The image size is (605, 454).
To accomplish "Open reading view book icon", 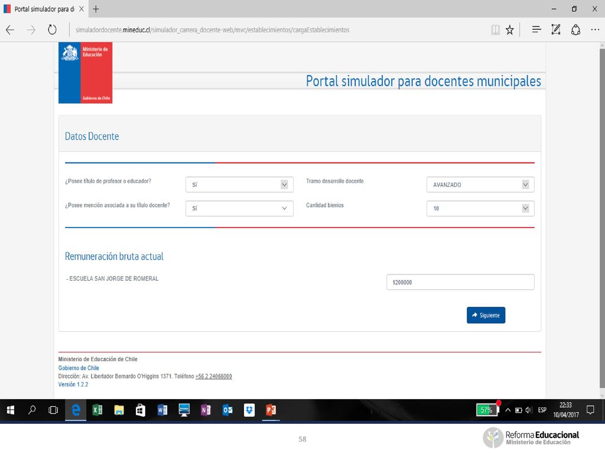I will [x=496, y=30].
